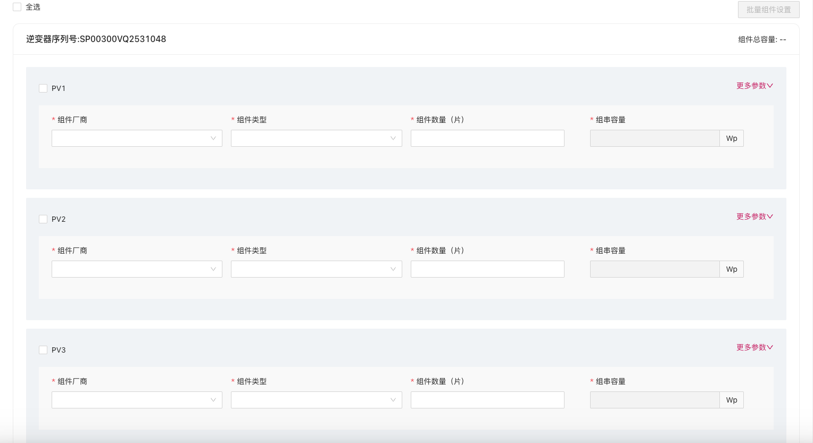Click PV1 组串容量 disabled field

click(x=655, y=138)
